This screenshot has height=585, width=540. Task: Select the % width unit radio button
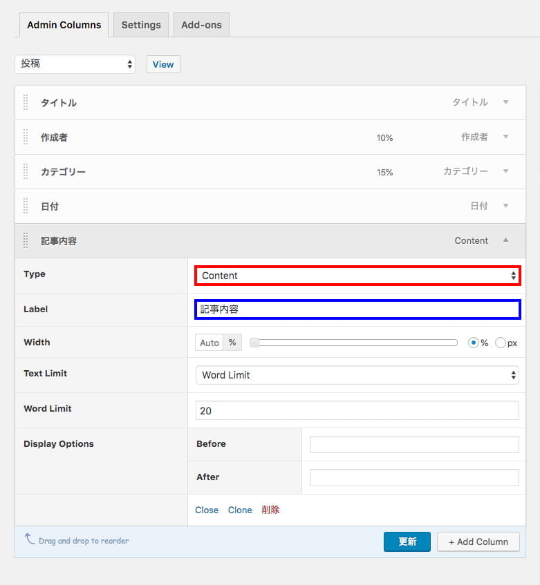tap(474, 343)
